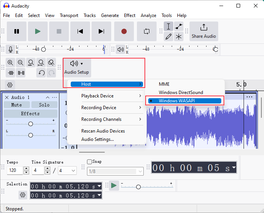The image size is (264, 213).
Task: Skip to end of track
Action: tap(101, 31)
